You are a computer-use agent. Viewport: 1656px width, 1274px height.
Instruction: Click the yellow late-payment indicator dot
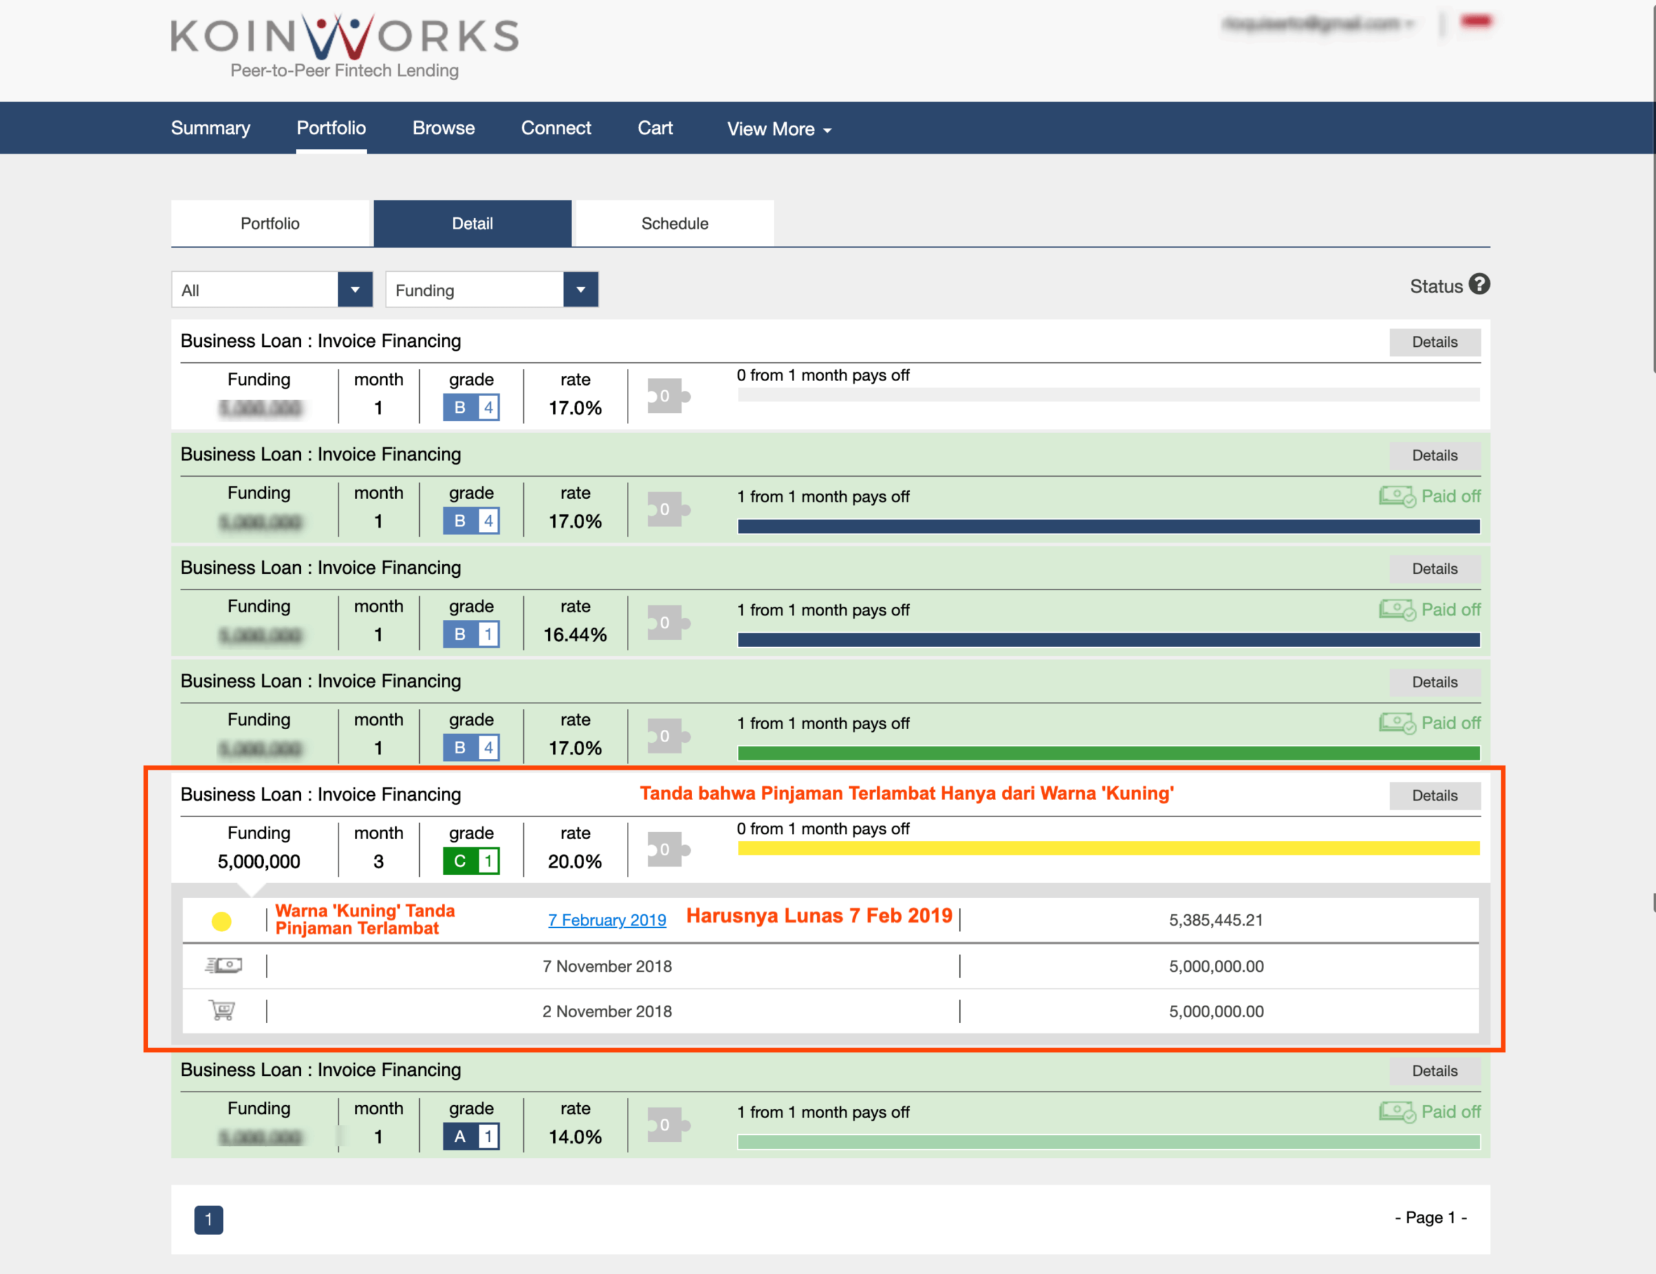(222, 920)
